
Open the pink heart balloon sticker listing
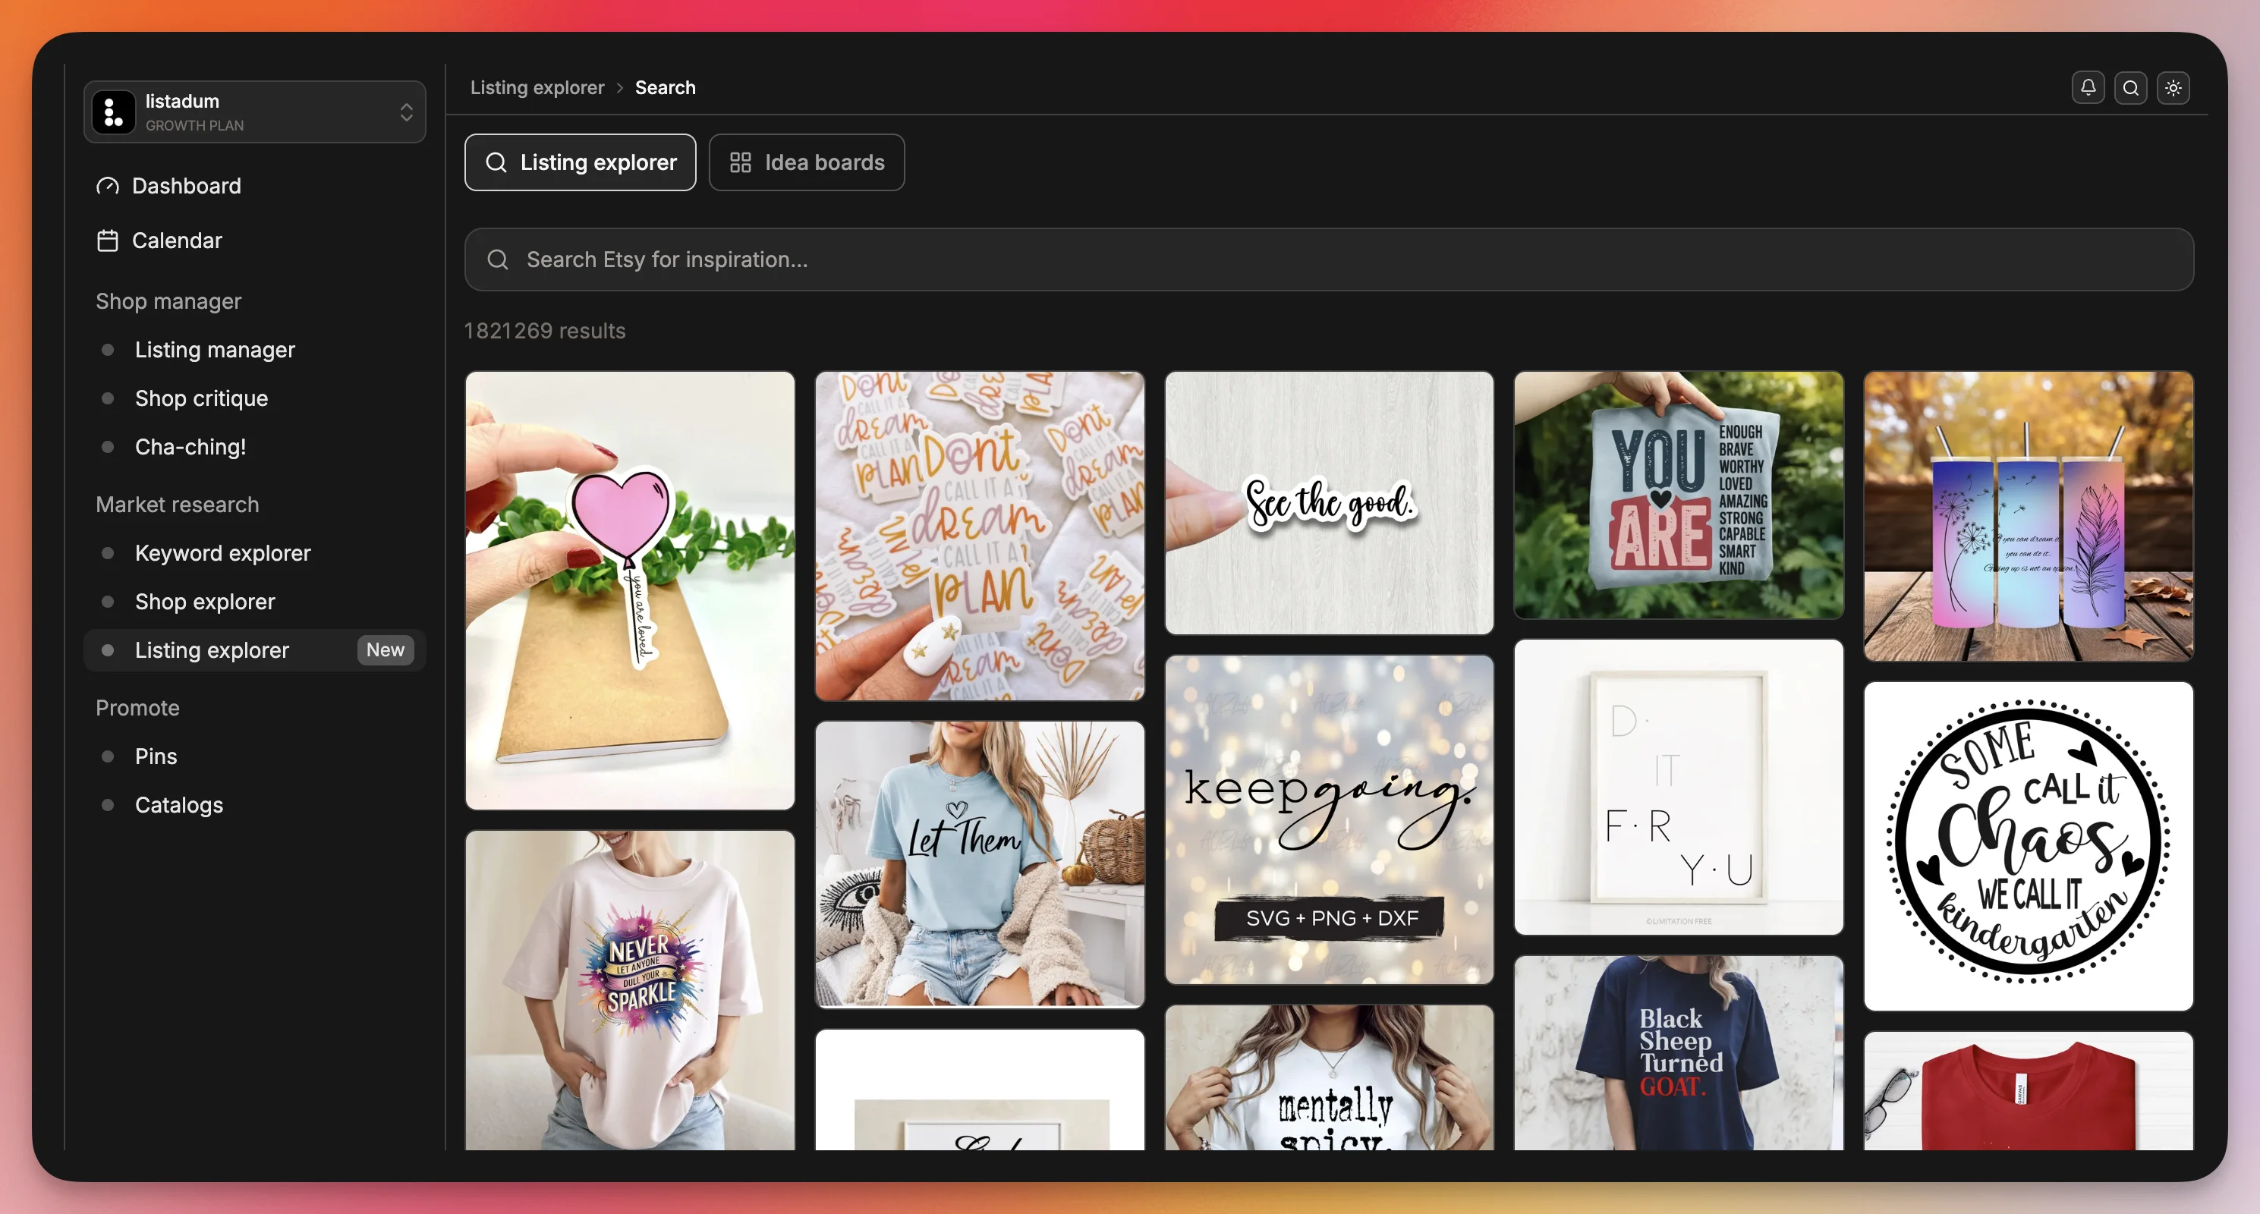click(x=630, y=590)
